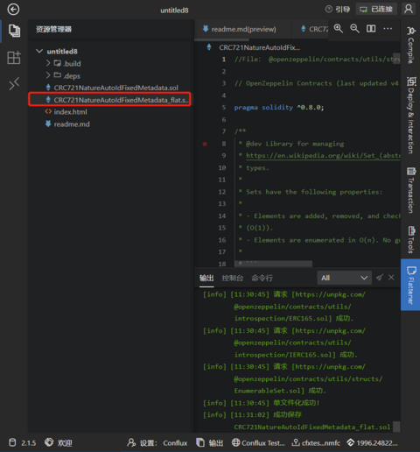Switch to the 命令行 command line tab

tap(262, 278)
